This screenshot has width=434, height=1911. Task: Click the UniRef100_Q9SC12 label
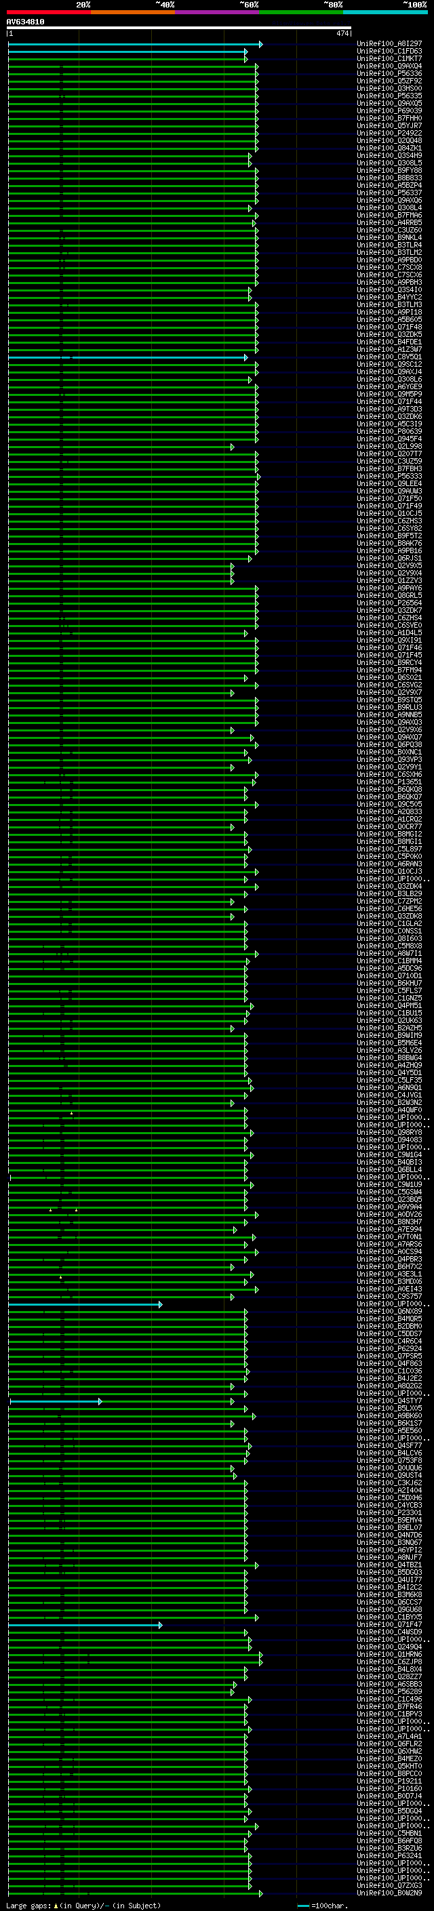pyautogui.click(x=389, y=365)
